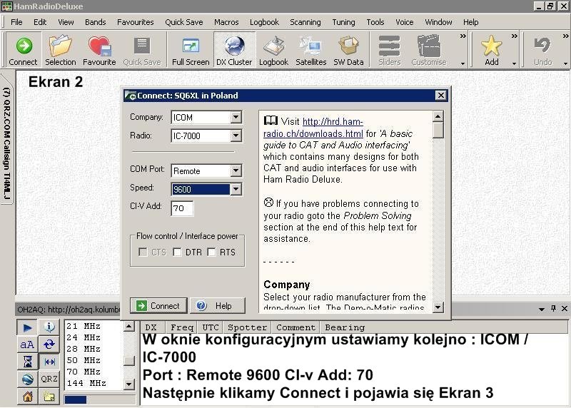Open the Speed dropdown showing 9600

tap(236, 189)
